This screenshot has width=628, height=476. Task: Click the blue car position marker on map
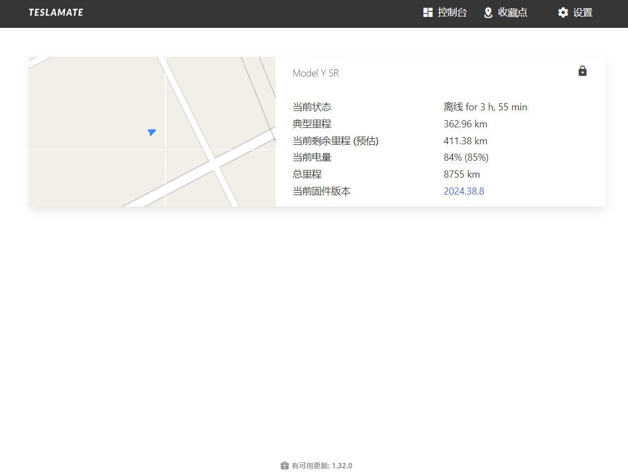pyautogui.click(x=152, y=132)
